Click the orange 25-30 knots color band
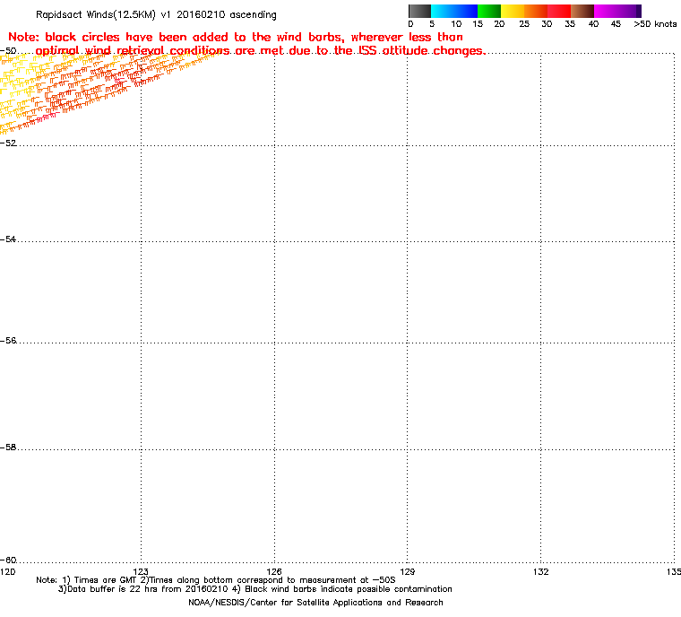The image size is (681, 617). [536, 12]
